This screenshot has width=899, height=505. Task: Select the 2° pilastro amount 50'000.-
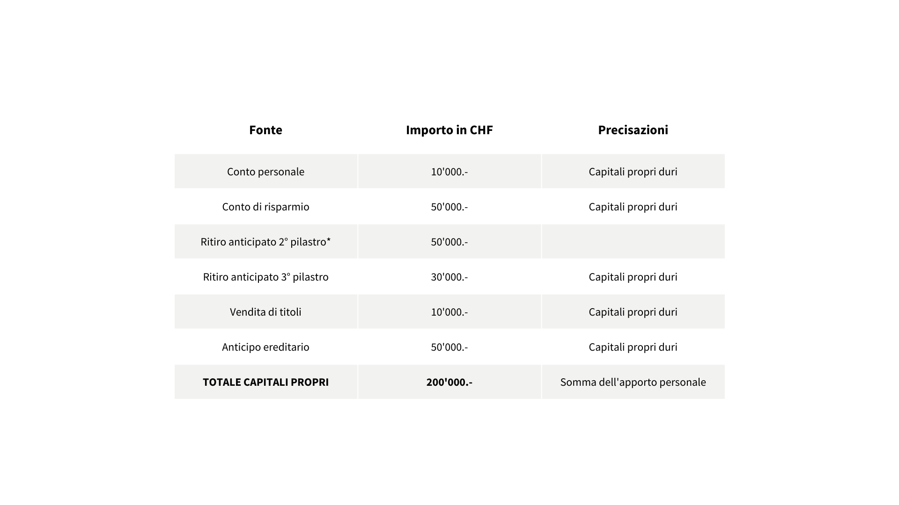click(449, 242)
